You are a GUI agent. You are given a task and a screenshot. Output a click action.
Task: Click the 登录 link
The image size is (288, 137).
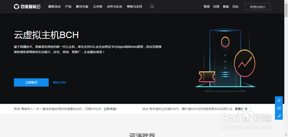[206, 7]
